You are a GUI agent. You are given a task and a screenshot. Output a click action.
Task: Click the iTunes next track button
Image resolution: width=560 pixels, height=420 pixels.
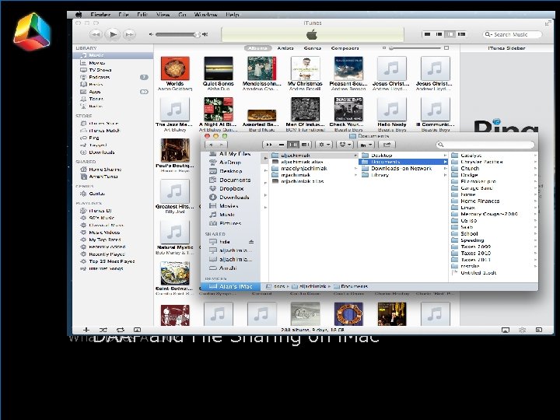[x=129, y=34]
